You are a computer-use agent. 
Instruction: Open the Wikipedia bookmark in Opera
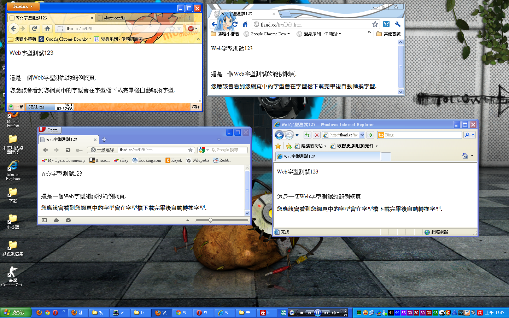tap(198, 160)
